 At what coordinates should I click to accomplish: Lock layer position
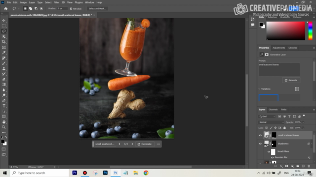276,128
